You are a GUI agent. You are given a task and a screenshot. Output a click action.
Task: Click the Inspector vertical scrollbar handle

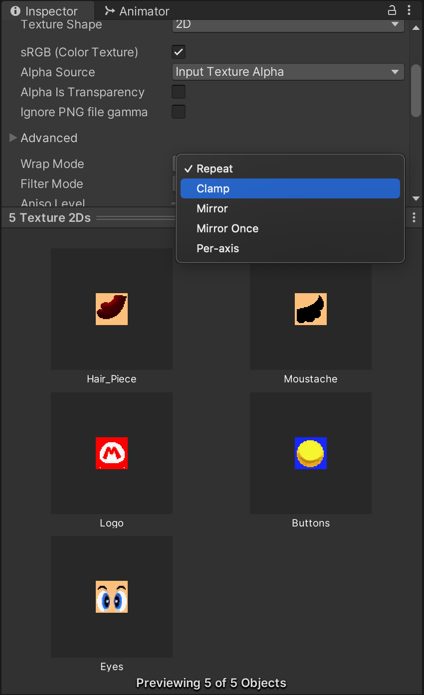tap(416, 91)
